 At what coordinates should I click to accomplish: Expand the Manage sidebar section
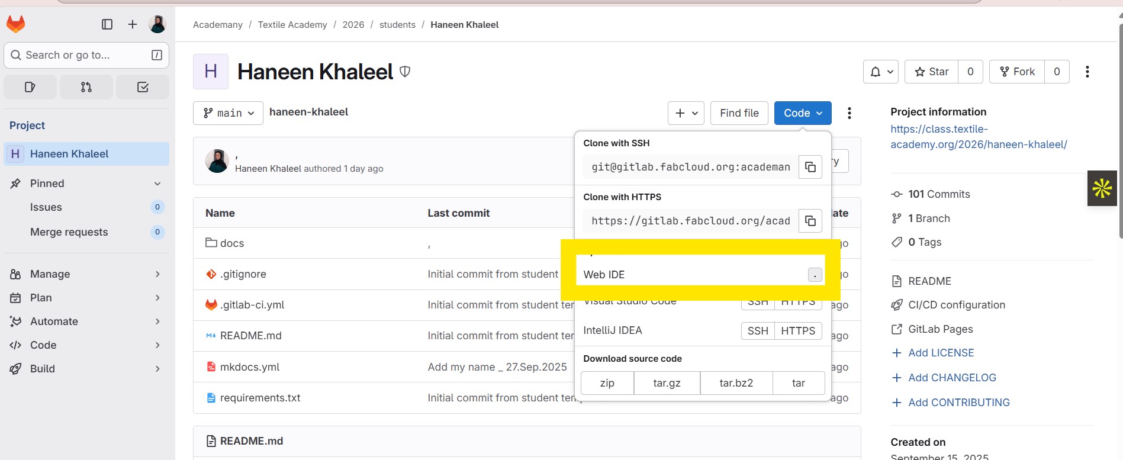click(x=86, y=274)
